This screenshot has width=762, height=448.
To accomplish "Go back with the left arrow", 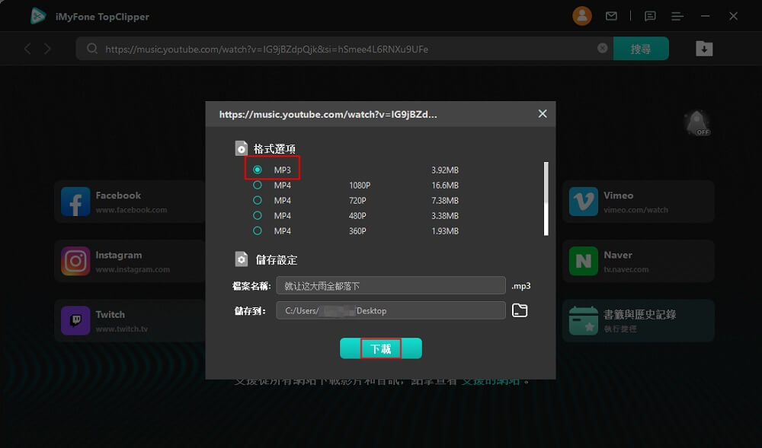I will 27,49.
